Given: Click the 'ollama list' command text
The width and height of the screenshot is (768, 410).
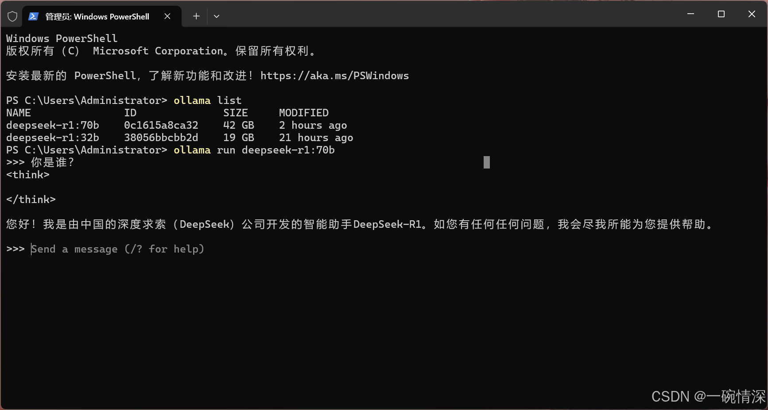Looking at the screenshot, I should pyautogui.click(x=208, y=100).
